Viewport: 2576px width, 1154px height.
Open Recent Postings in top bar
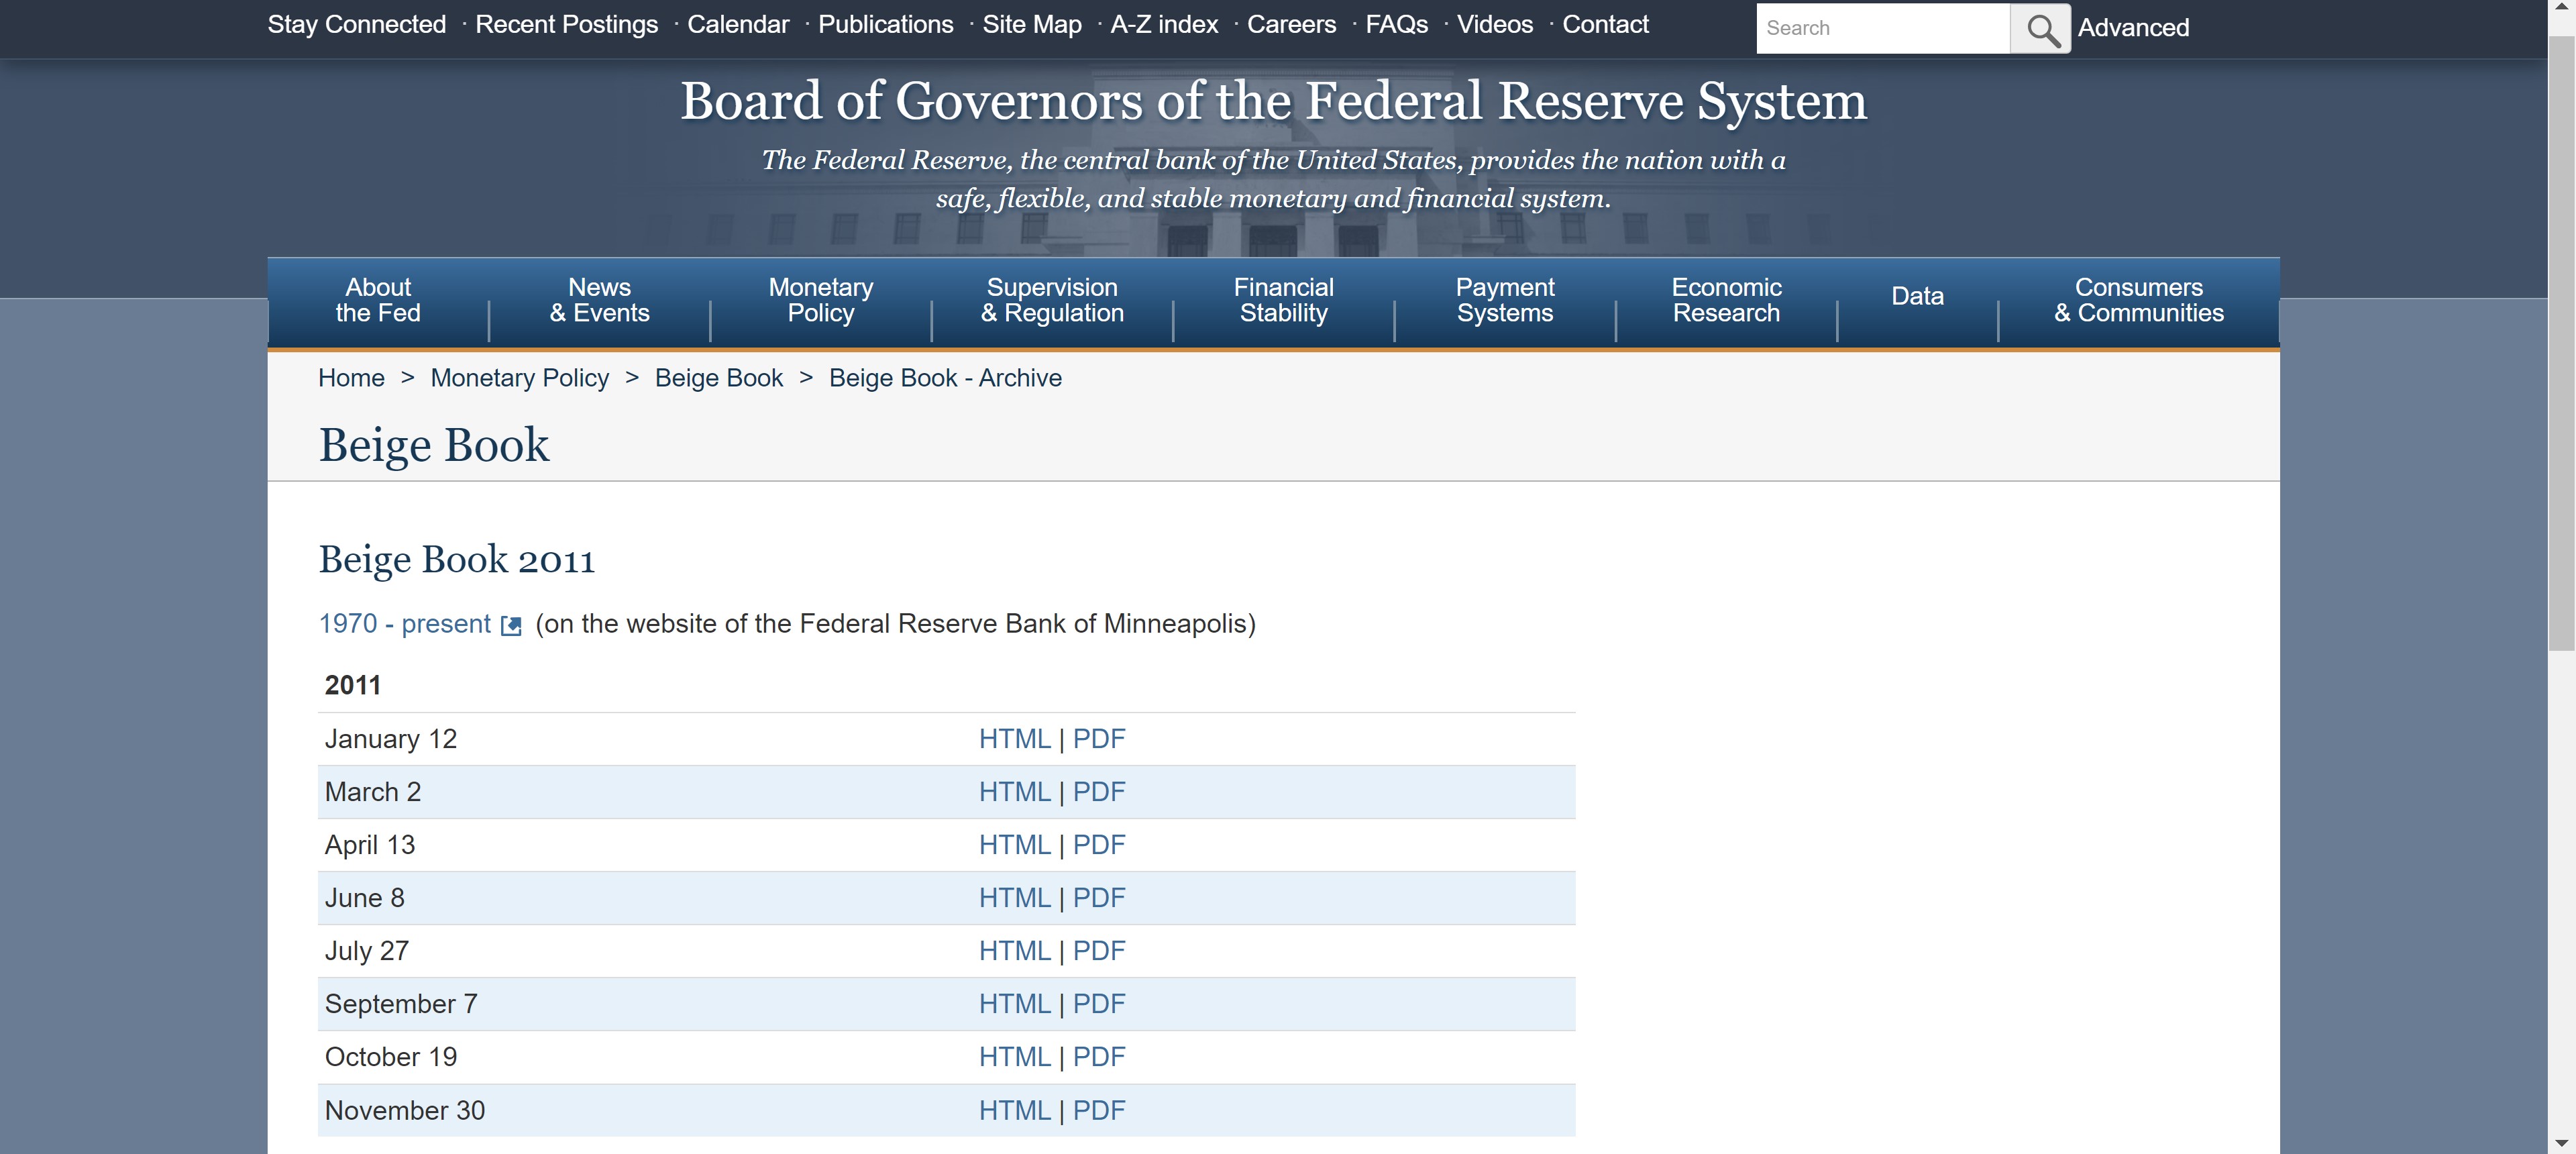tap(566, 24)
